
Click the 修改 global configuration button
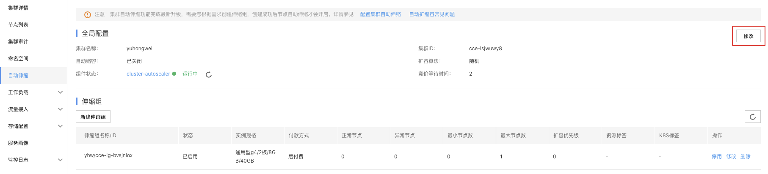749,36
